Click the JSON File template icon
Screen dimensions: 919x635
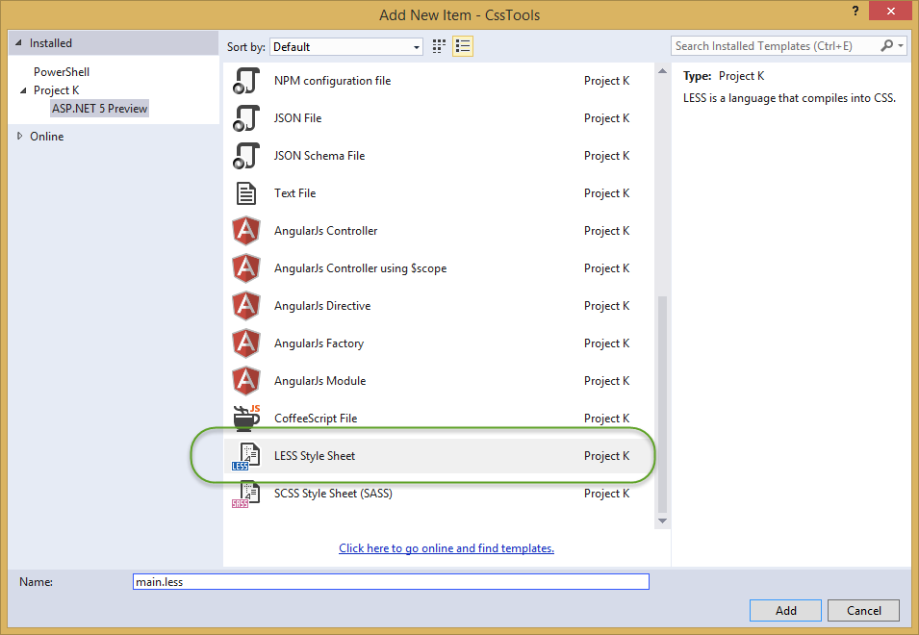pos(246,118)
